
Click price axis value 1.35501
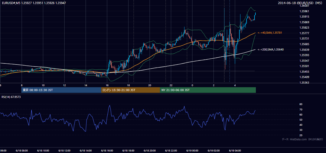(304, 66)
